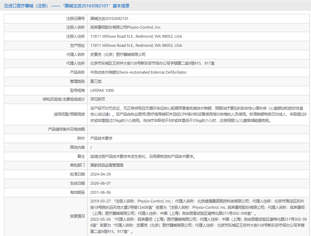Select the address in the 生产地址 row
Image resolution: width=311 pixels, height=236 pixels.
(136, 46)
